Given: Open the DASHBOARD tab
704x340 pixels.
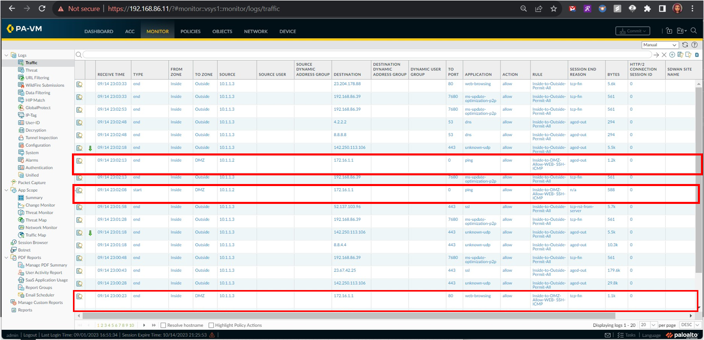Looking at the screenshot, I should click(99, 32).
